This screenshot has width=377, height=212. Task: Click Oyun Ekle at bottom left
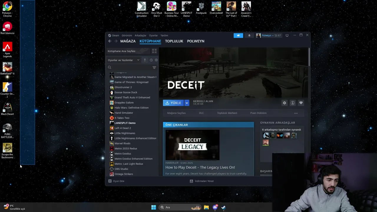tap(116, 181)
